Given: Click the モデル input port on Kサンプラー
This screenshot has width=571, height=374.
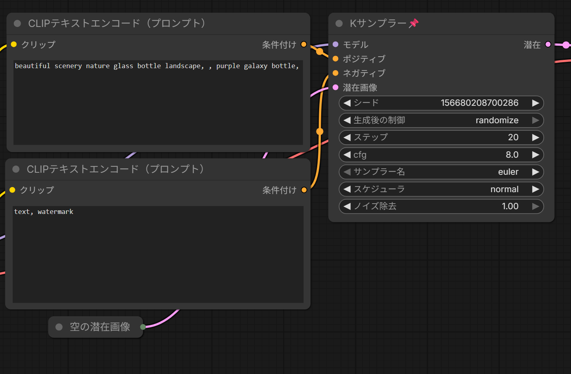Looking at the screenshot, I should tap(335, 44).
